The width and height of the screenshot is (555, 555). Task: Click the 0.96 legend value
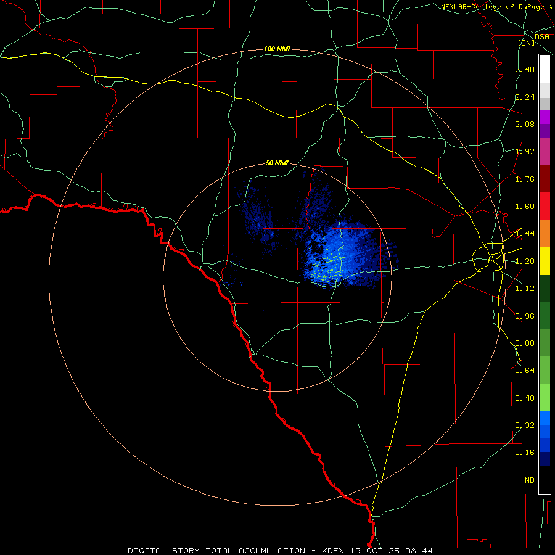click(525, 316)
